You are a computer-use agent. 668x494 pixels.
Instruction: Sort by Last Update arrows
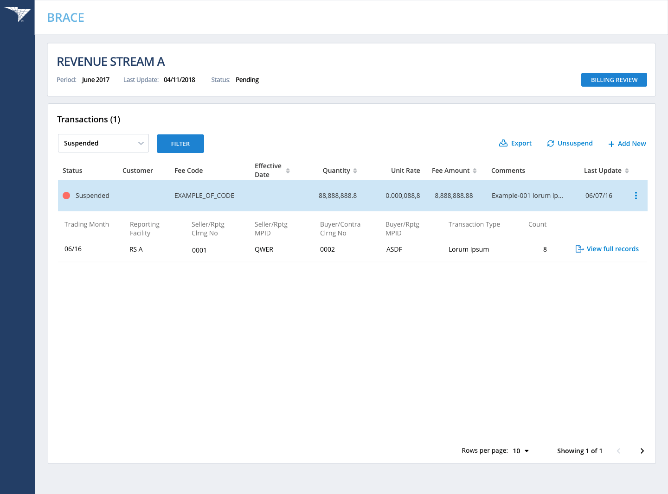point(627,171)
